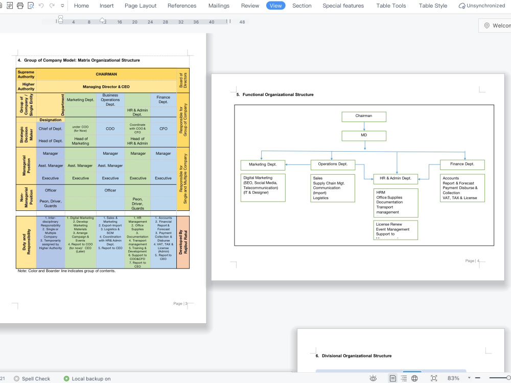
Task: Click the right margin marker on ruler
Action: pyautogui.click(x=229, y=21)
